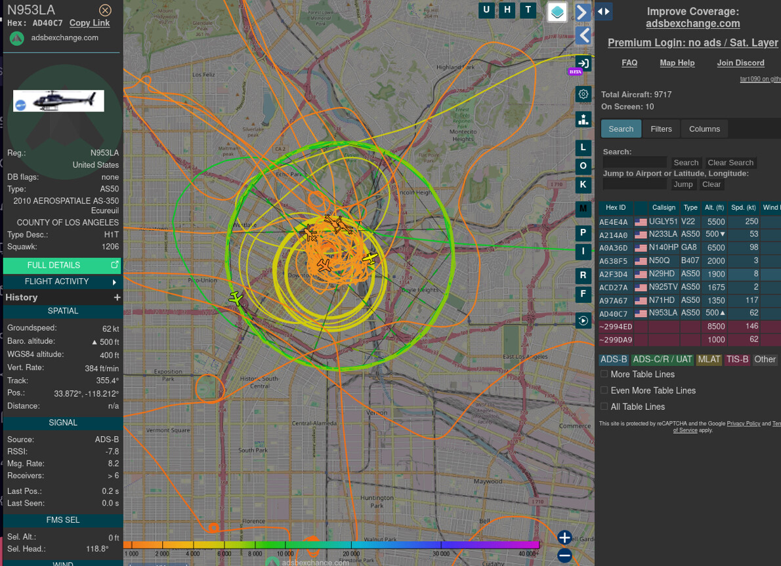Image resolution: width=781 pixels, height=566 pixels.
Task: Open the Join Discord link
Action: point(741,63)
